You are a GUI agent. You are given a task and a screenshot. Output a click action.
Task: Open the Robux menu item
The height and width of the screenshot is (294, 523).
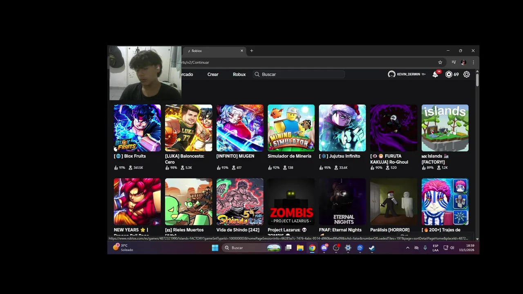[x=239, y=74]
